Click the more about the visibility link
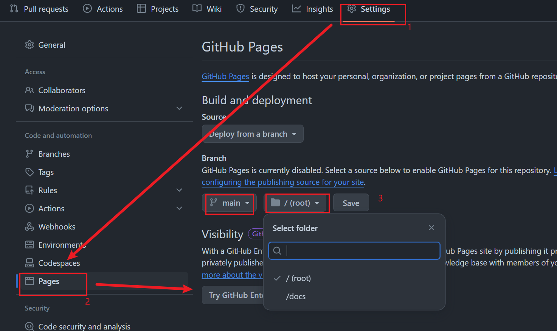This screenshot has height=331, width=557. 233,275
